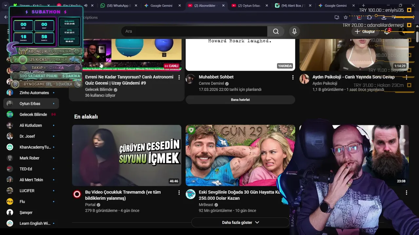Image resolution: width=419 pixels, height=235 pixels.
Task: Close the WhatsApp tab with its X
Action: pyautogui.click(x=136, y=6)
